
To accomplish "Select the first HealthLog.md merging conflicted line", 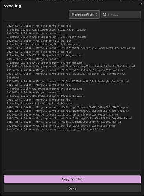I will click(46, 28).
